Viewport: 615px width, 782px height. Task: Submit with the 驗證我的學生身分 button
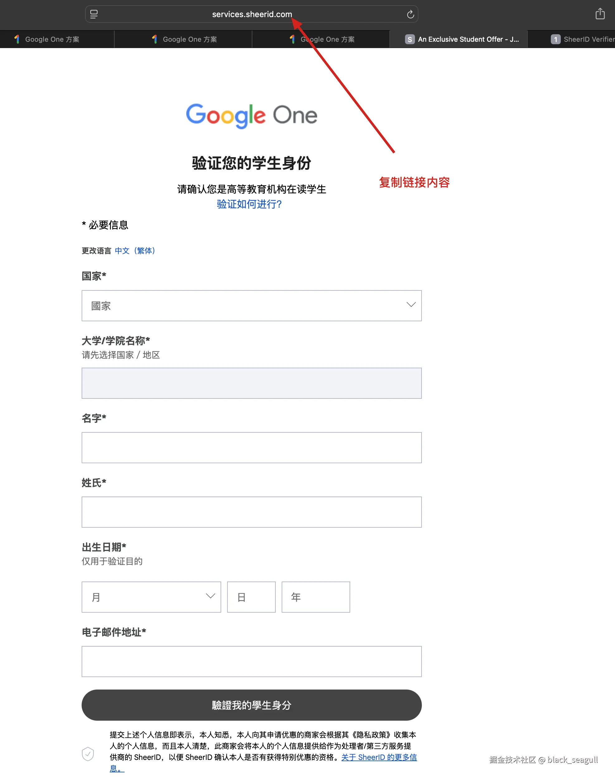click(251, 705)
